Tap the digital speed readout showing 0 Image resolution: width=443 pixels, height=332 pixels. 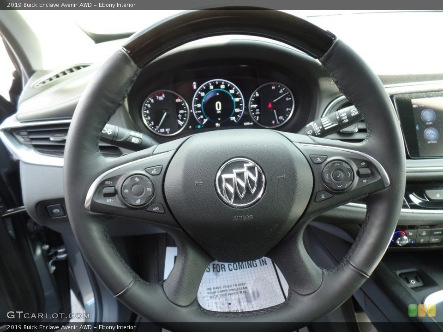pyautogui.click(x=218, y=107)
